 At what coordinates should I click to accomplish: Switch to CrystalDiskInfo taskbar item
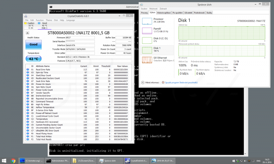(x=136, y=161)
